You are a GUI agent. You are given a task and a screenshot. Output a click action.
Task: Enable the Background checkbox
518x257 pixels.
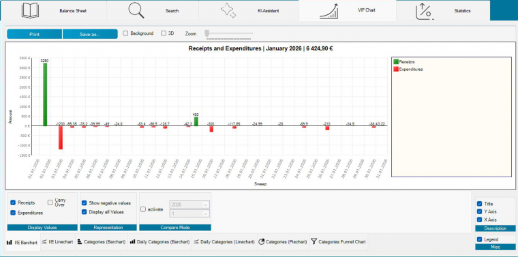click(125, 33)
